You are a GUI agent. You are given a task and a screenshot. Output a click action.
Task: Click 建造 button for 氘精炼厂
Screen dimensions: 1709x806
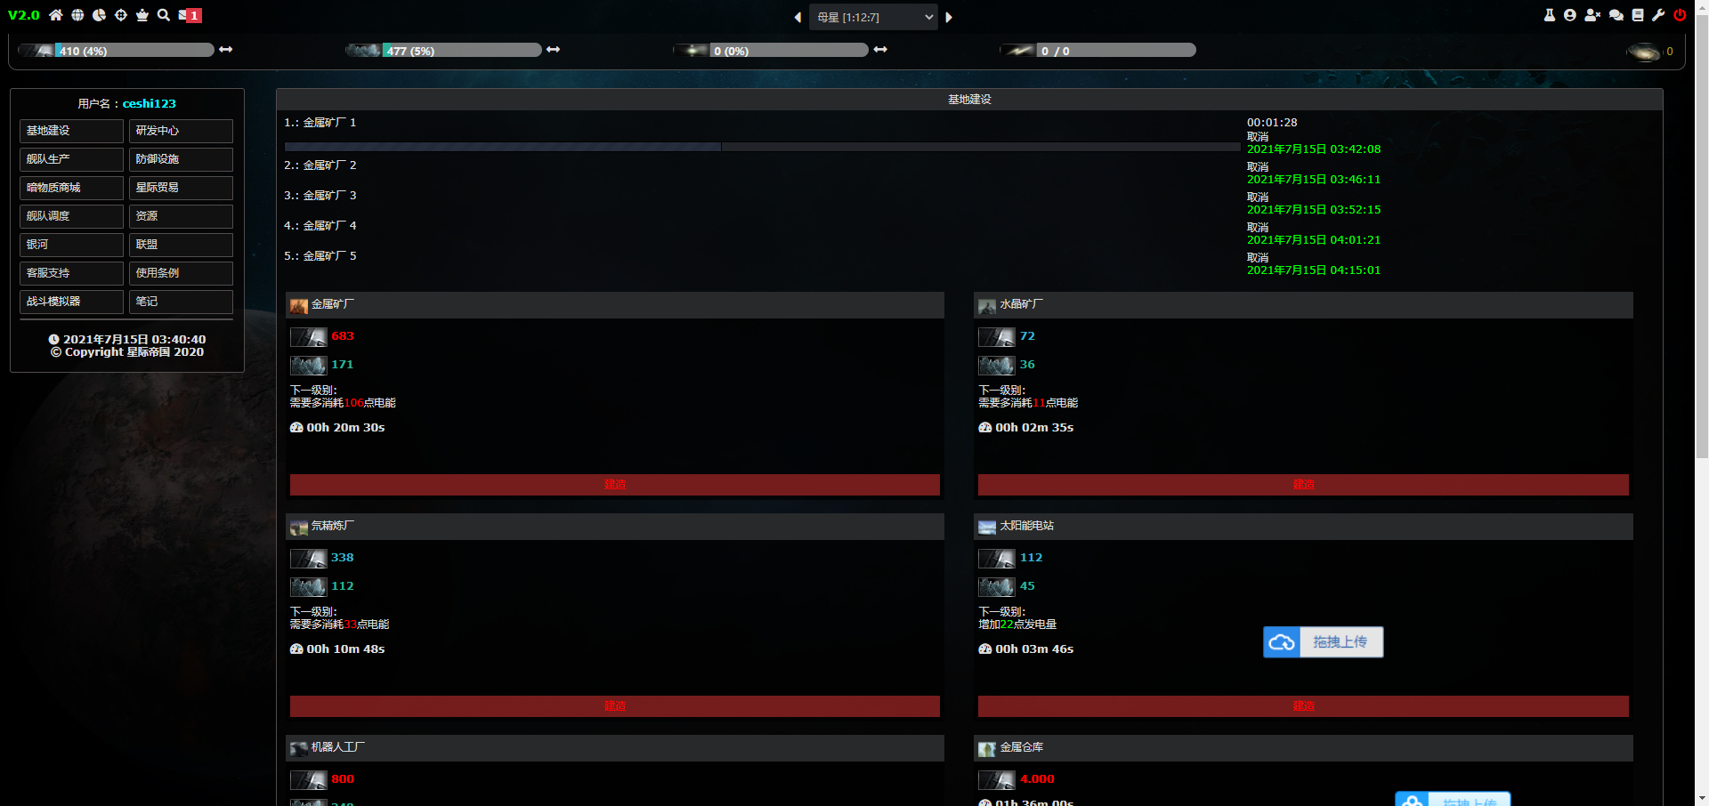(615, 706)
